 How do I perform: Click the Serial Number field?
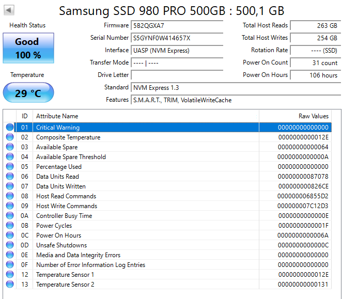click(177, 38)
